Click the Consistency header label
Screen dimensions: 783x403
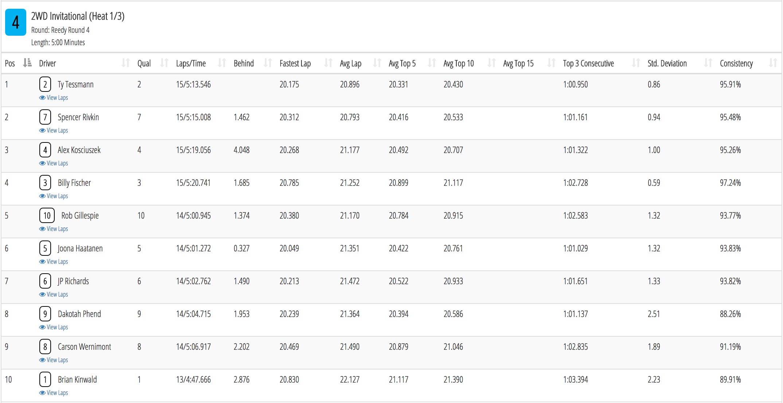[x=736, y=63]
